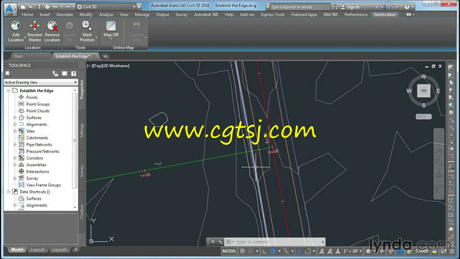Open the Insert ribbon tab
This screenshot has height=259, width=460.
45,14
